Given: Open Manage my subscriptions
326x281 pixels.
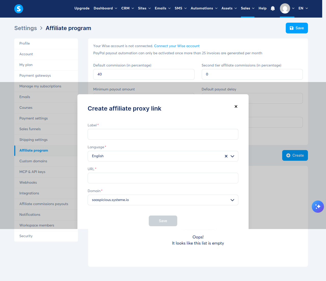Looking at the screenshot, I should point(46,86).
